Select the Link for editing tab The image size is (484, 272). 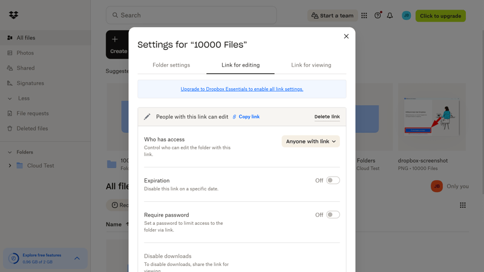tap(240, 65)
